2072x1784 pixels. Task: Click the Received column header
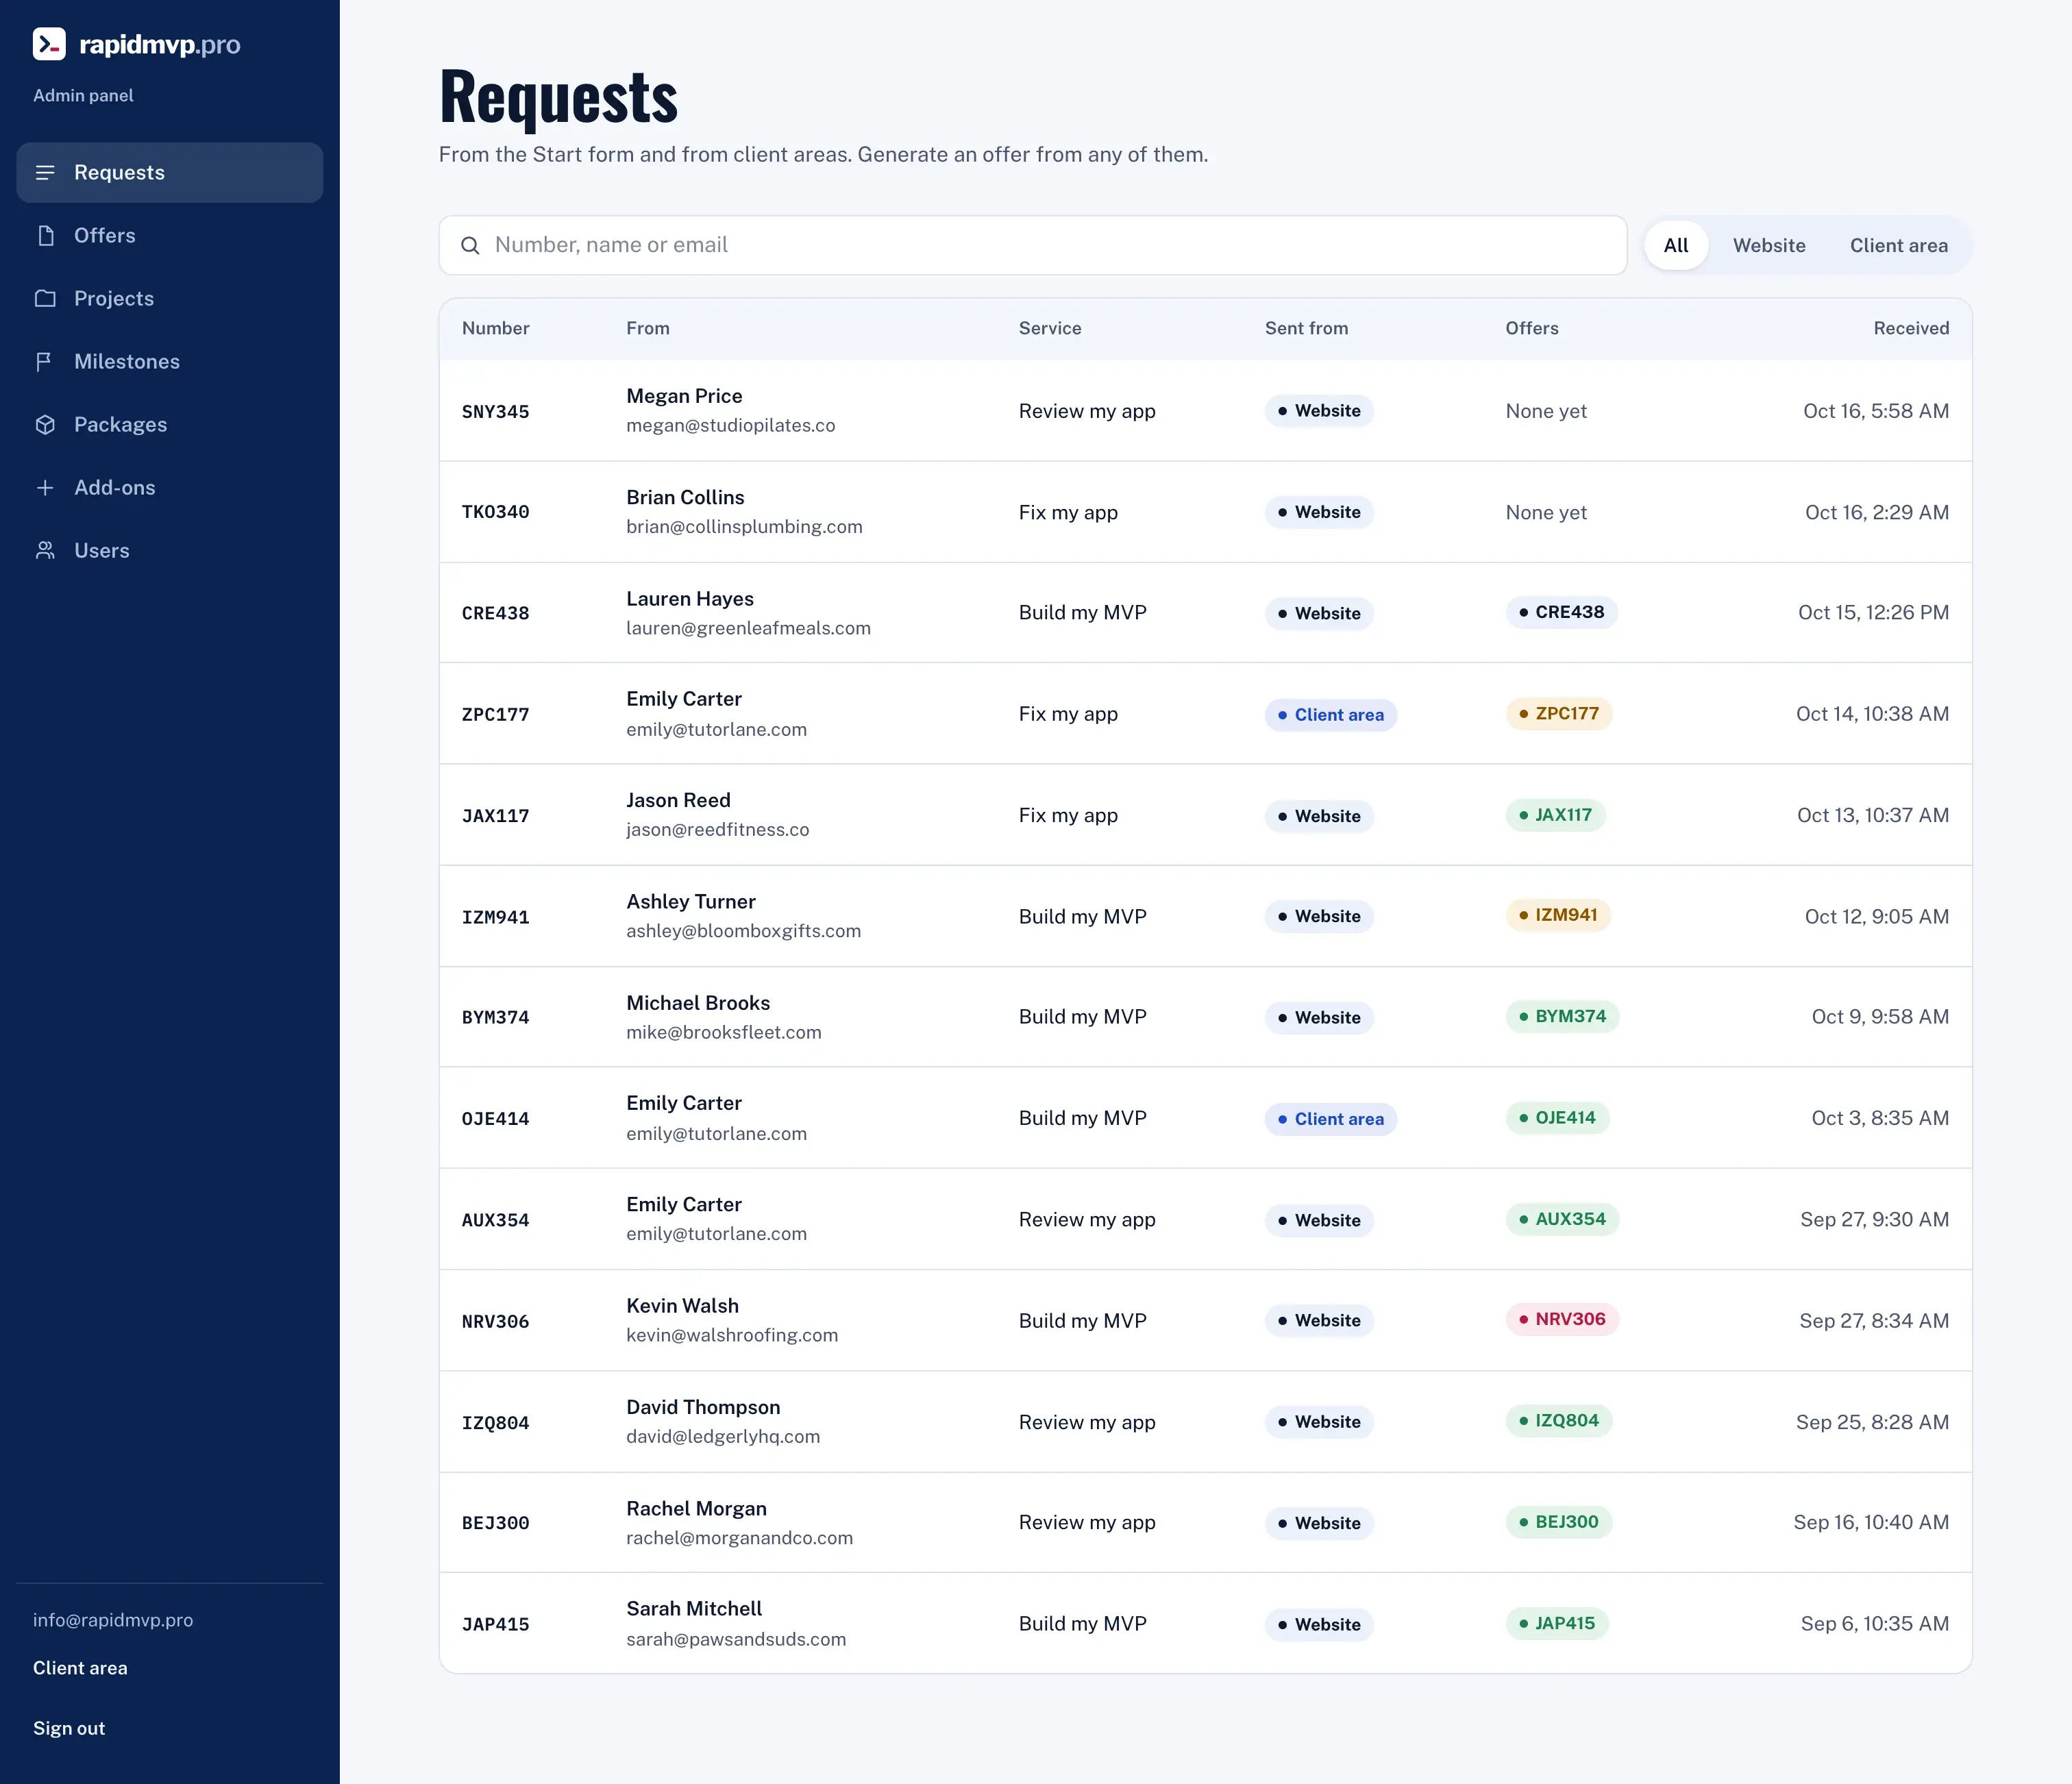pyautogui.click(x=1910, y=329)
